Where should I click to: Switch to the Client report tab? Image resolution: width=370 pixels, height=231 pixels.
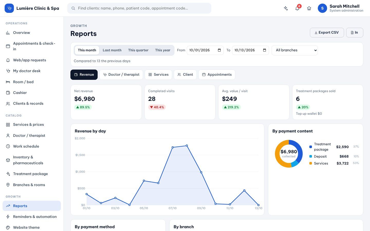coord(185,75)
